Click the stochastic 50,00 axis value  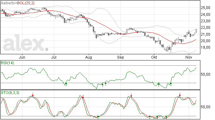(205, 107)
